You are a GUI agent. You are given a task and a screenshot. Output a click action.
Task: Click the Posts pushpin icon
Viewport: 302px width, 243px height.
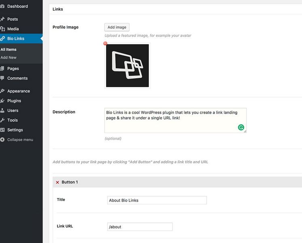tap(2, 19)
